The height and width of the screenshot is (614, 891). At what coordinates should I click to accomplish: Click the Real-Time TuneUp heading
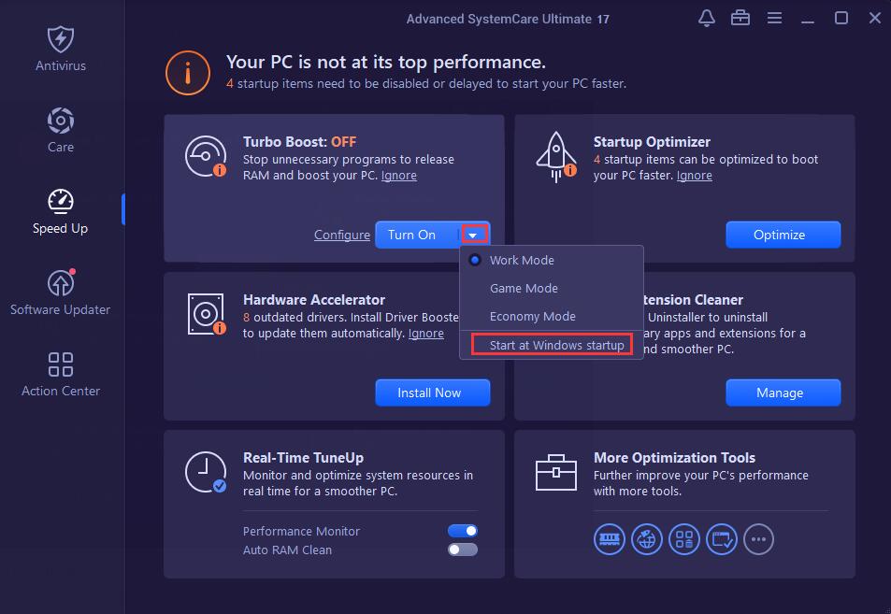click(x=304, y=457)
